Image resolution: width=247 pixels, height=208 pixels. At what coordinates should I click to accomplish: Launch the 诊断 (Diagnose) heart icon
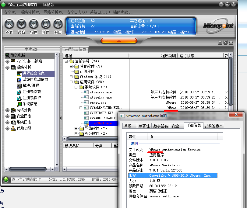[21, 24]
